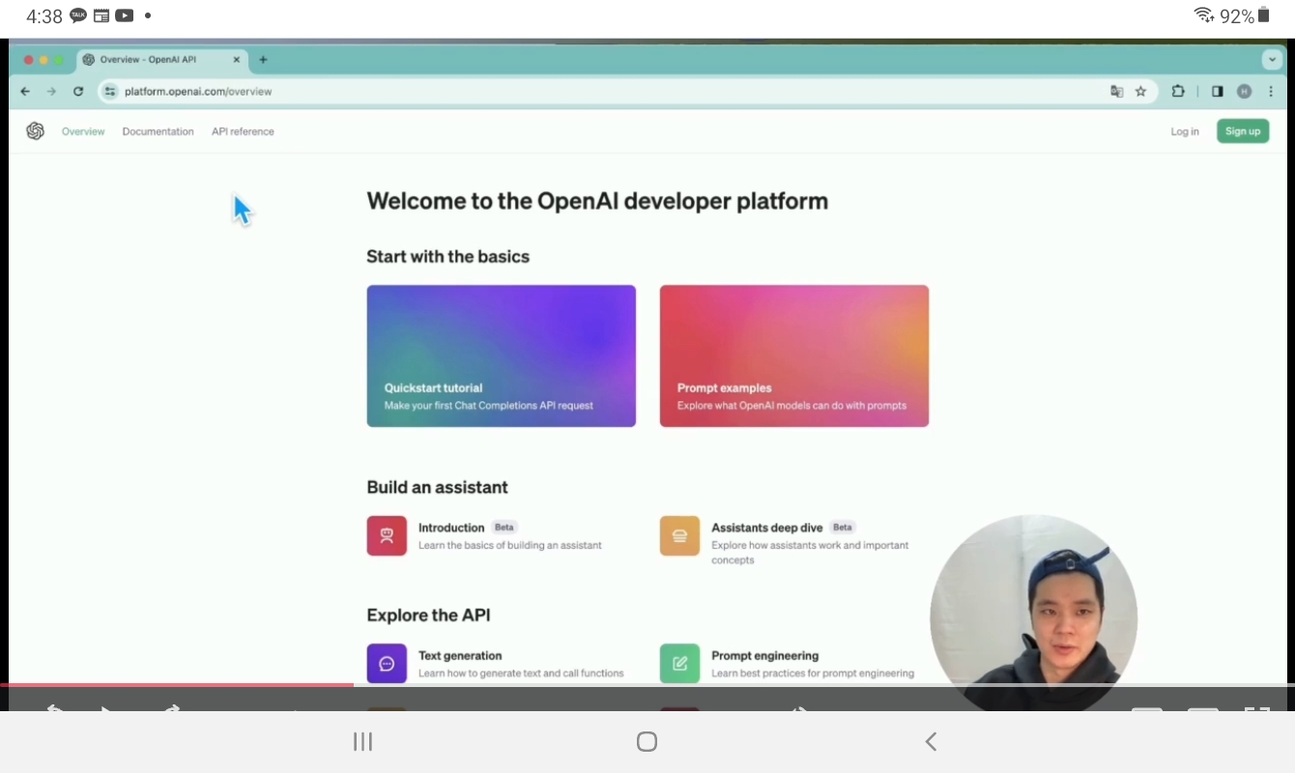Seek on the red video progress bar
1295x773 pixels.
click(177, 685)
